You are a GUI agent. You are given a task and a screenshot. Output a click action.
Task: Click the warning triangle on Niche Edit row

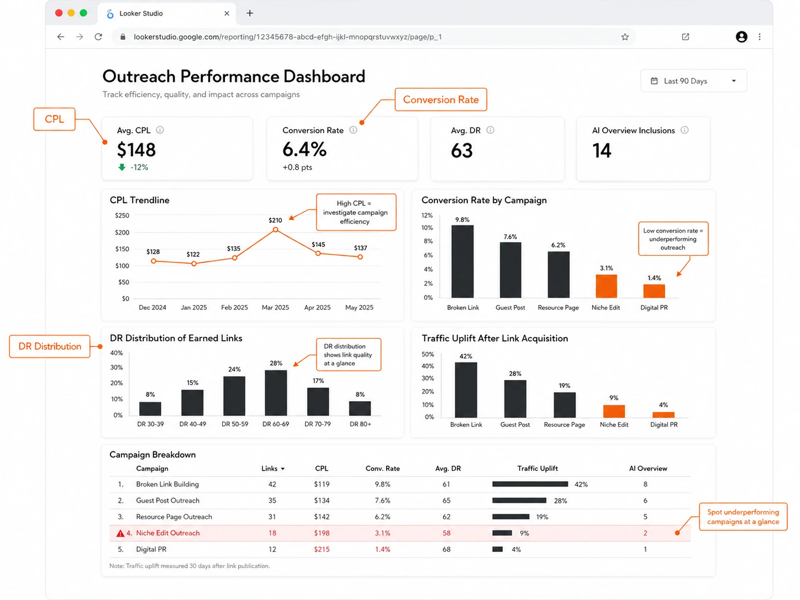tap(120, 533)
